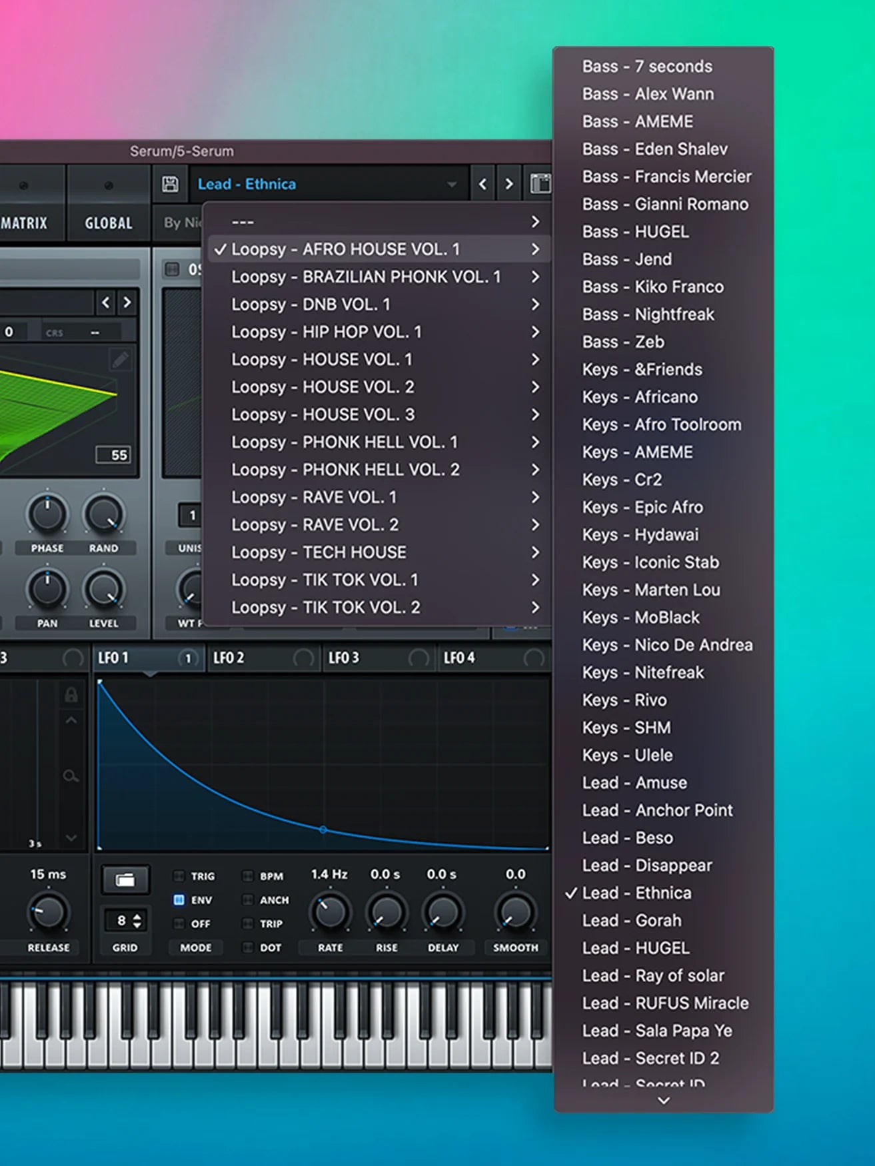Expand Loopsy - DNB VOL. 1 submenu
The image size is (875, 1166).
click(x=535, y=304)
